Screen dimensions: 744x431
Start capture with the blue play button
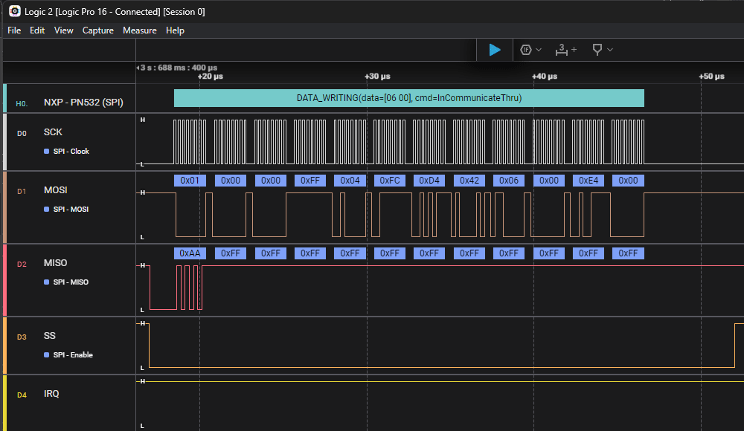(x=495, y=50)
